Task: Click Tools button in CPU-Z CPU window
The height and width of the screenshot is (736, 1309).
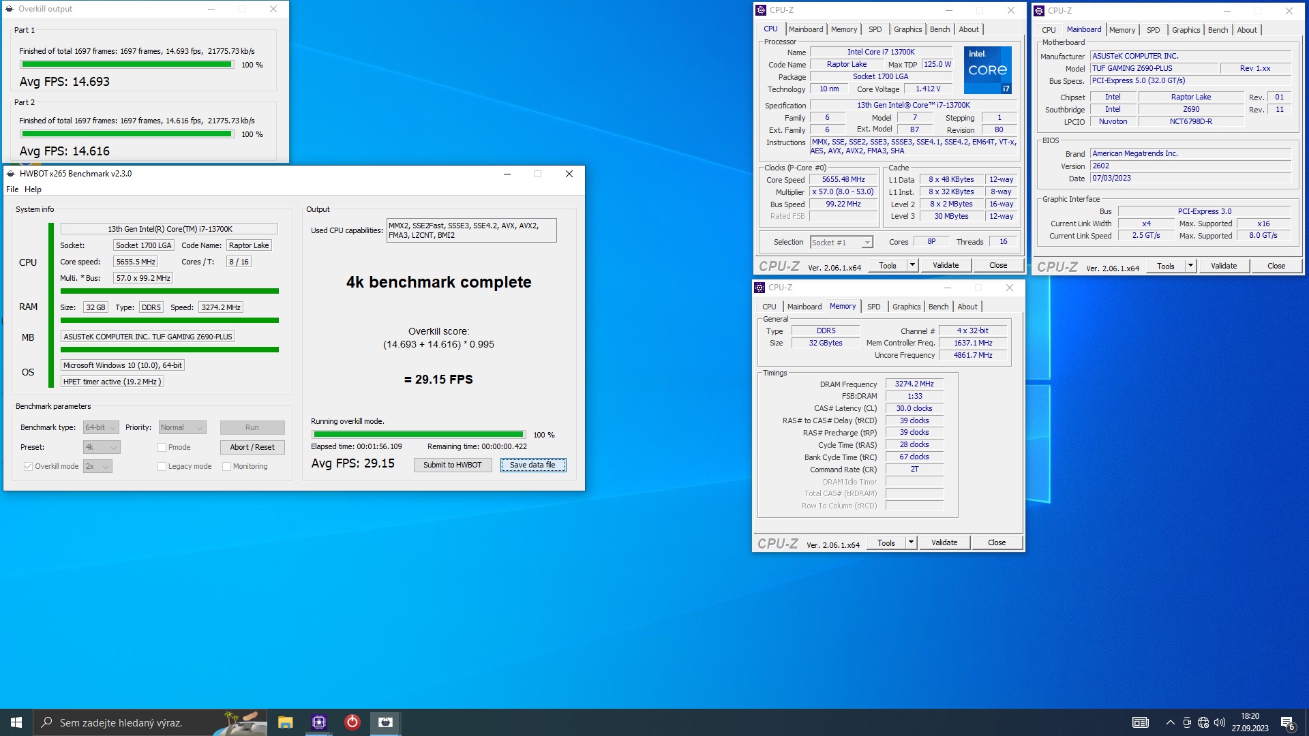Action: pyautogui.click(x=888, y=266)
